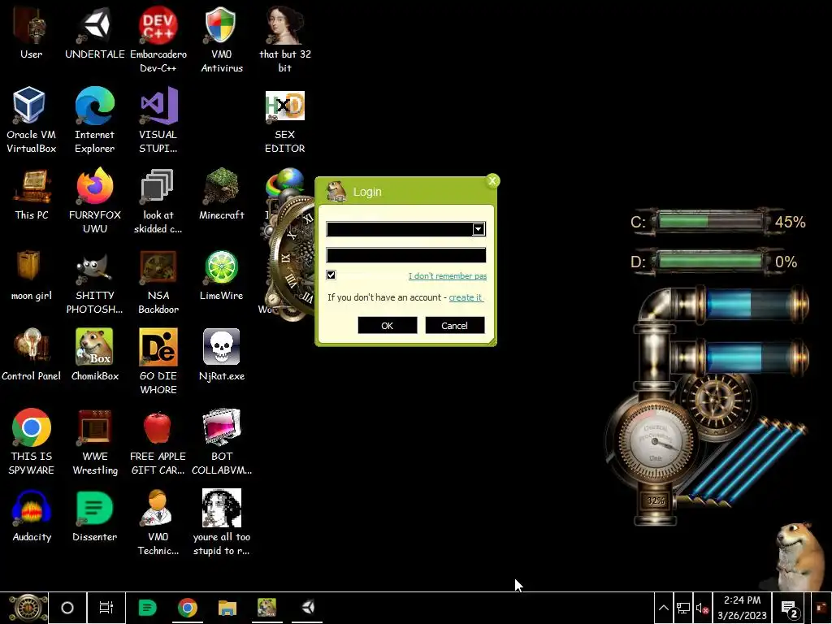This screenshot has width=832, height=624.
Task: Show hidden tray icons chevron
Action: coord(663,608)
